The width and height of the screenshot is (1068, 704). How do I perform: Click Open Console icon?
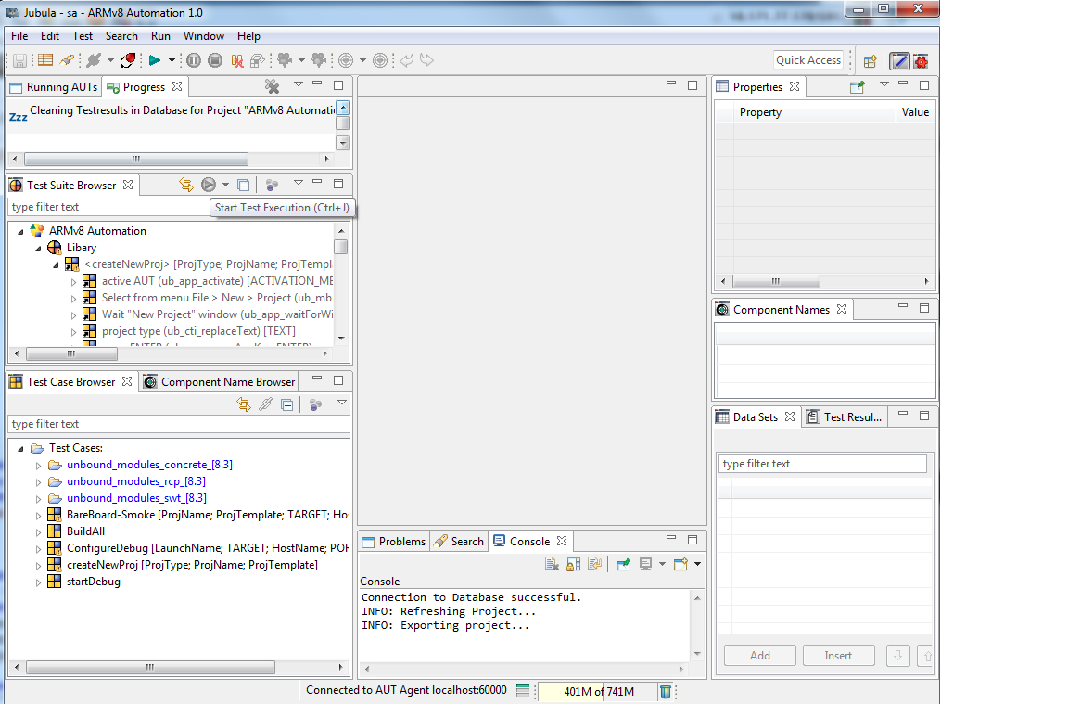pos(680,564)
